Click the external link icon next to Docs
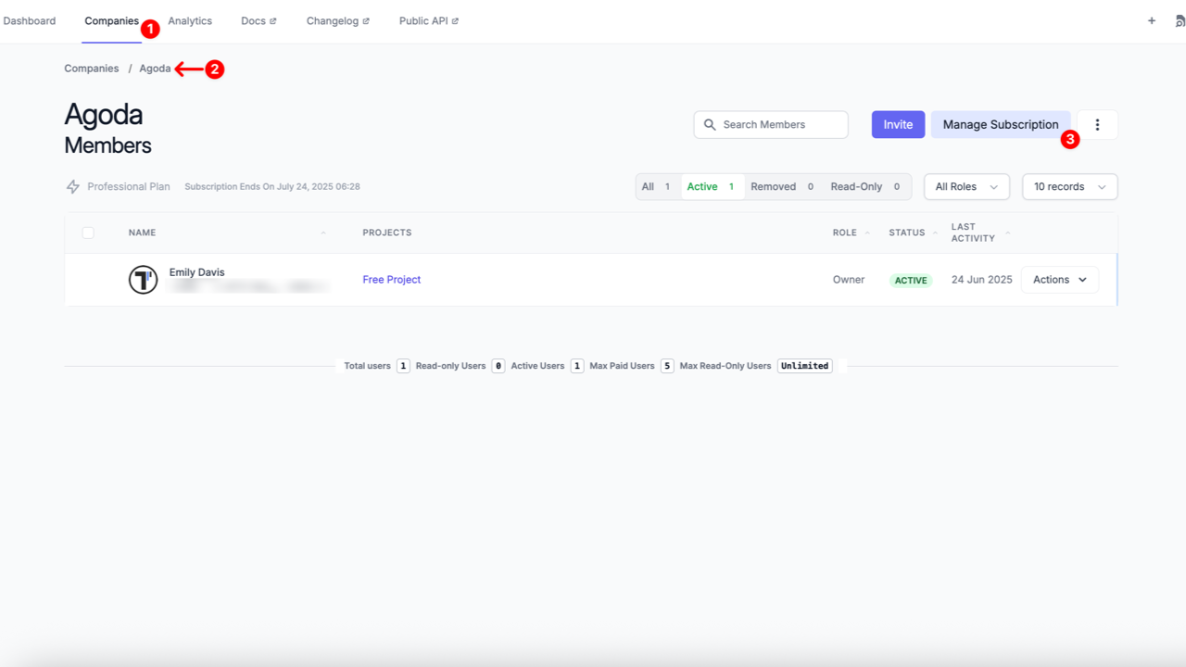The width and height of the screenshot is (1186, 667). [x=271, y=19]
